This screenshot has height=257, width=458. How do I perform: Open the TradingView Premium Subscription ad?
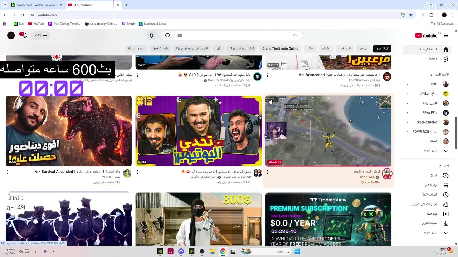click(x=328, y=219)
